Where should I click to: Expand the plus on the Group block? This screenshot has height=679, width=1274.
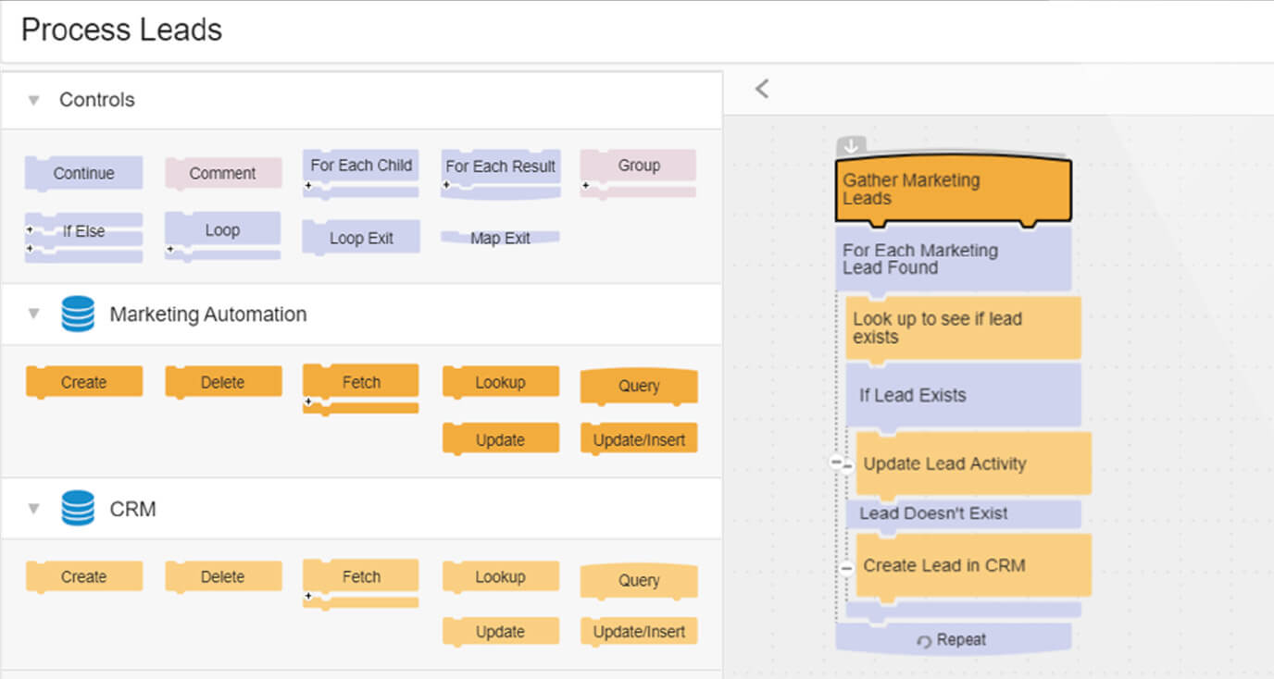point(585,185)
